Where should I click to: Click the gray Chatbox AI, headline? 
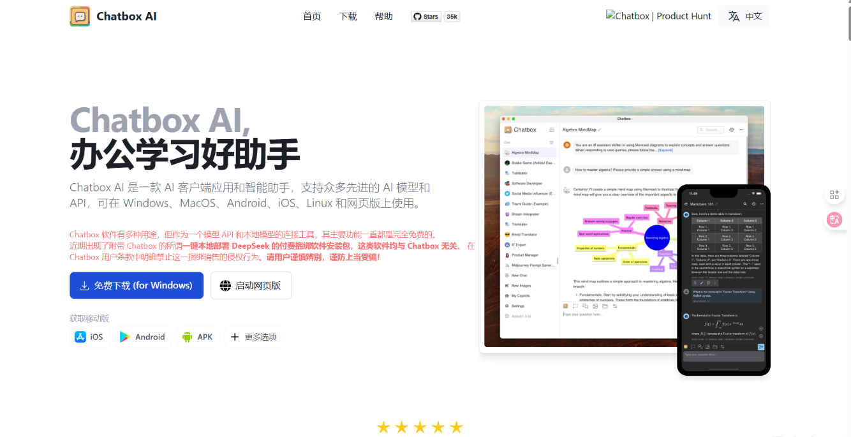tap(159, 119)
